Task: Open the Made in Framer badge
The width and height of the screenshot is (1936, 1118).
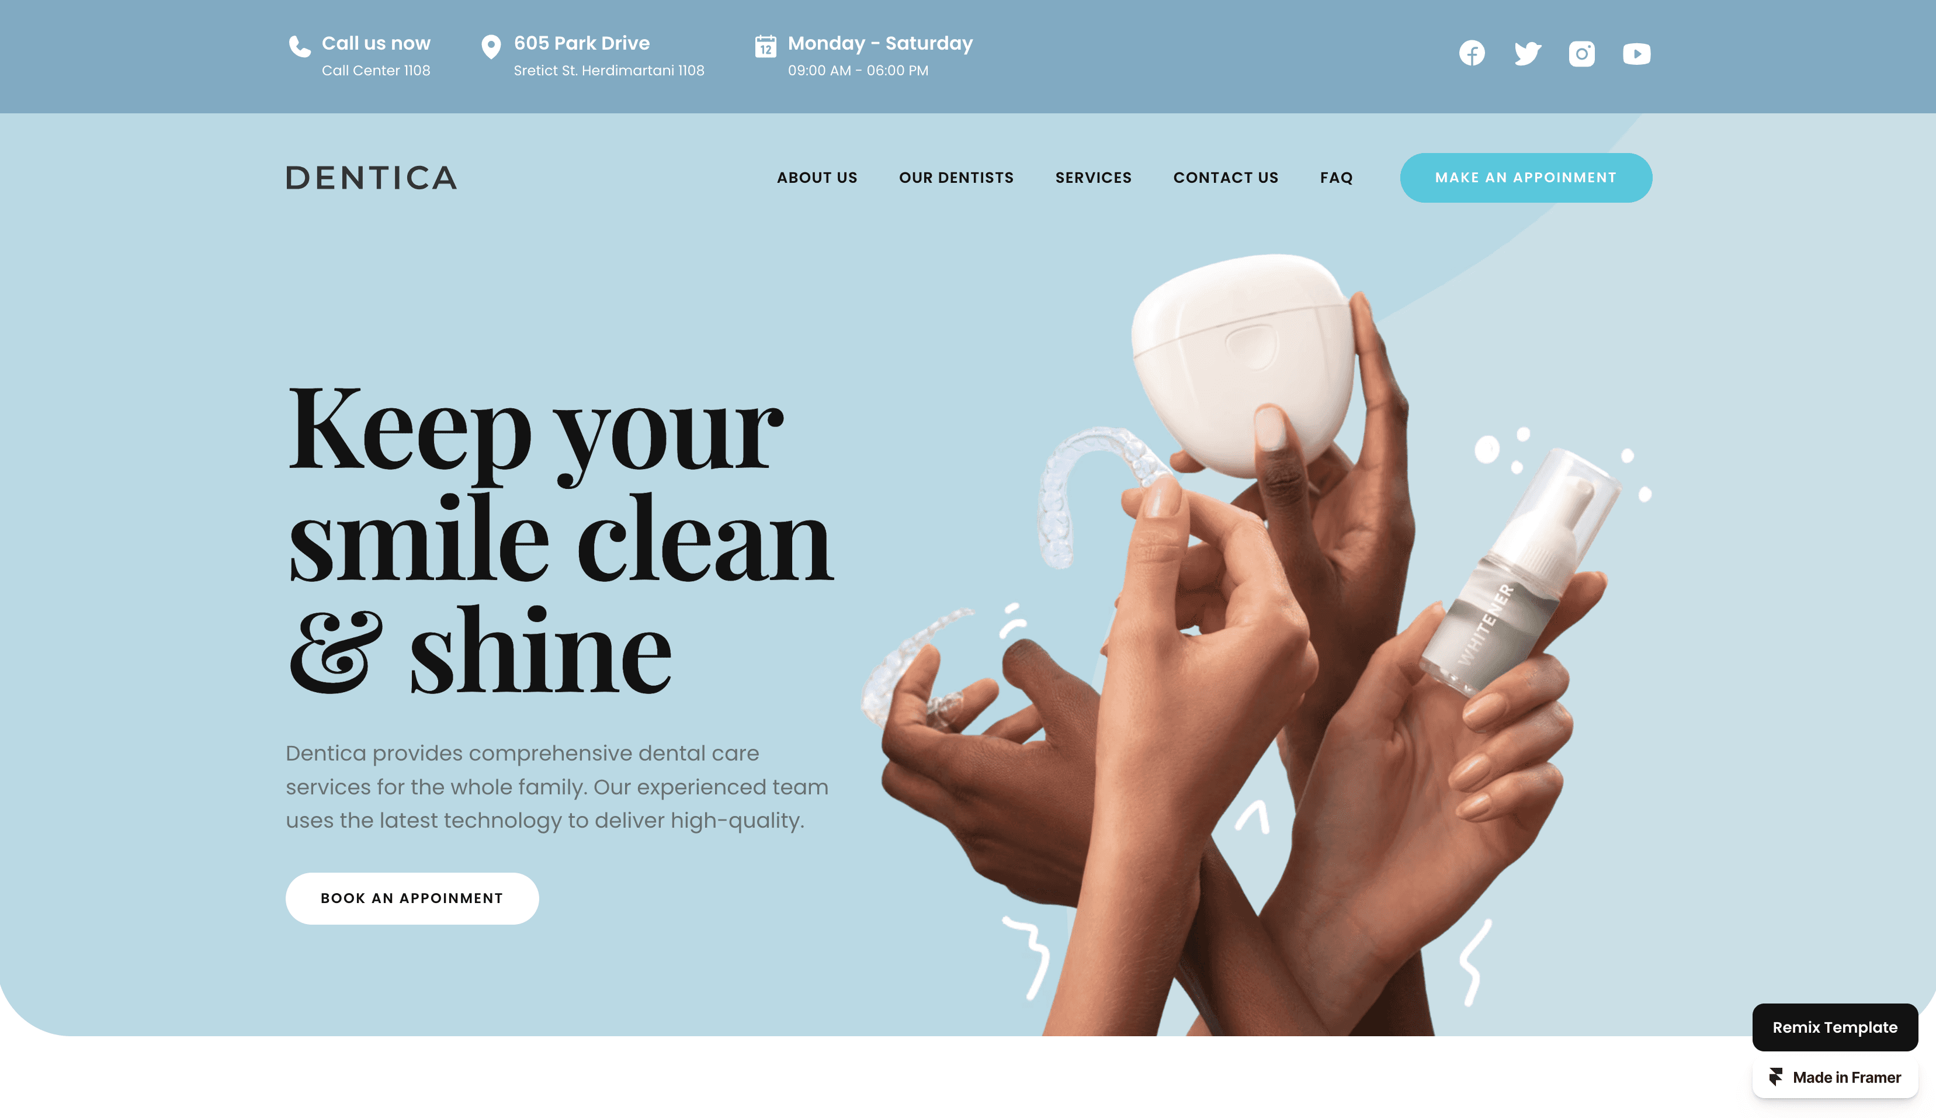Action: (1834, 1077)
